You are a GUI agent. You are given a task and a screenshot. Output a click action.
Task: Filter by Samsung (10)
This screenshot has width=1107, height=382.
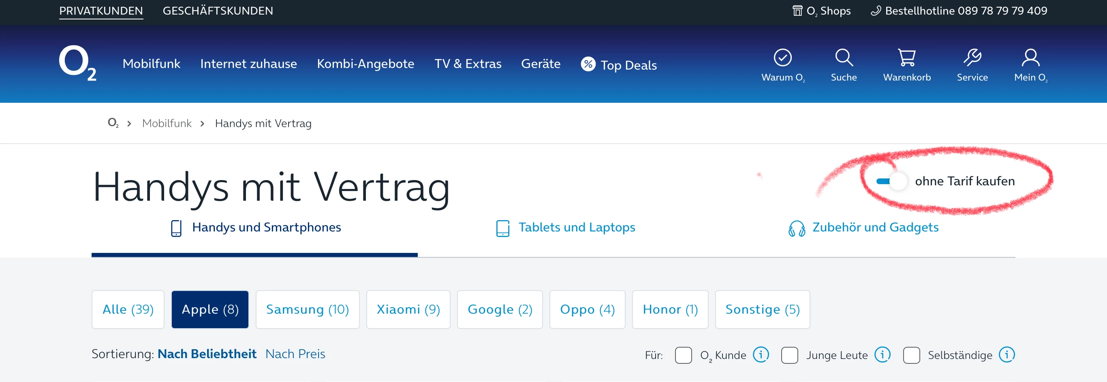pyautogui.click(x=308, y=310)
